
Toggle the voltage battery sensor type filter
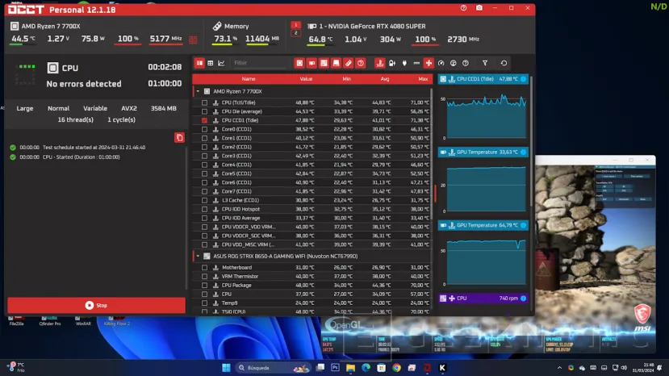point(392,63)
